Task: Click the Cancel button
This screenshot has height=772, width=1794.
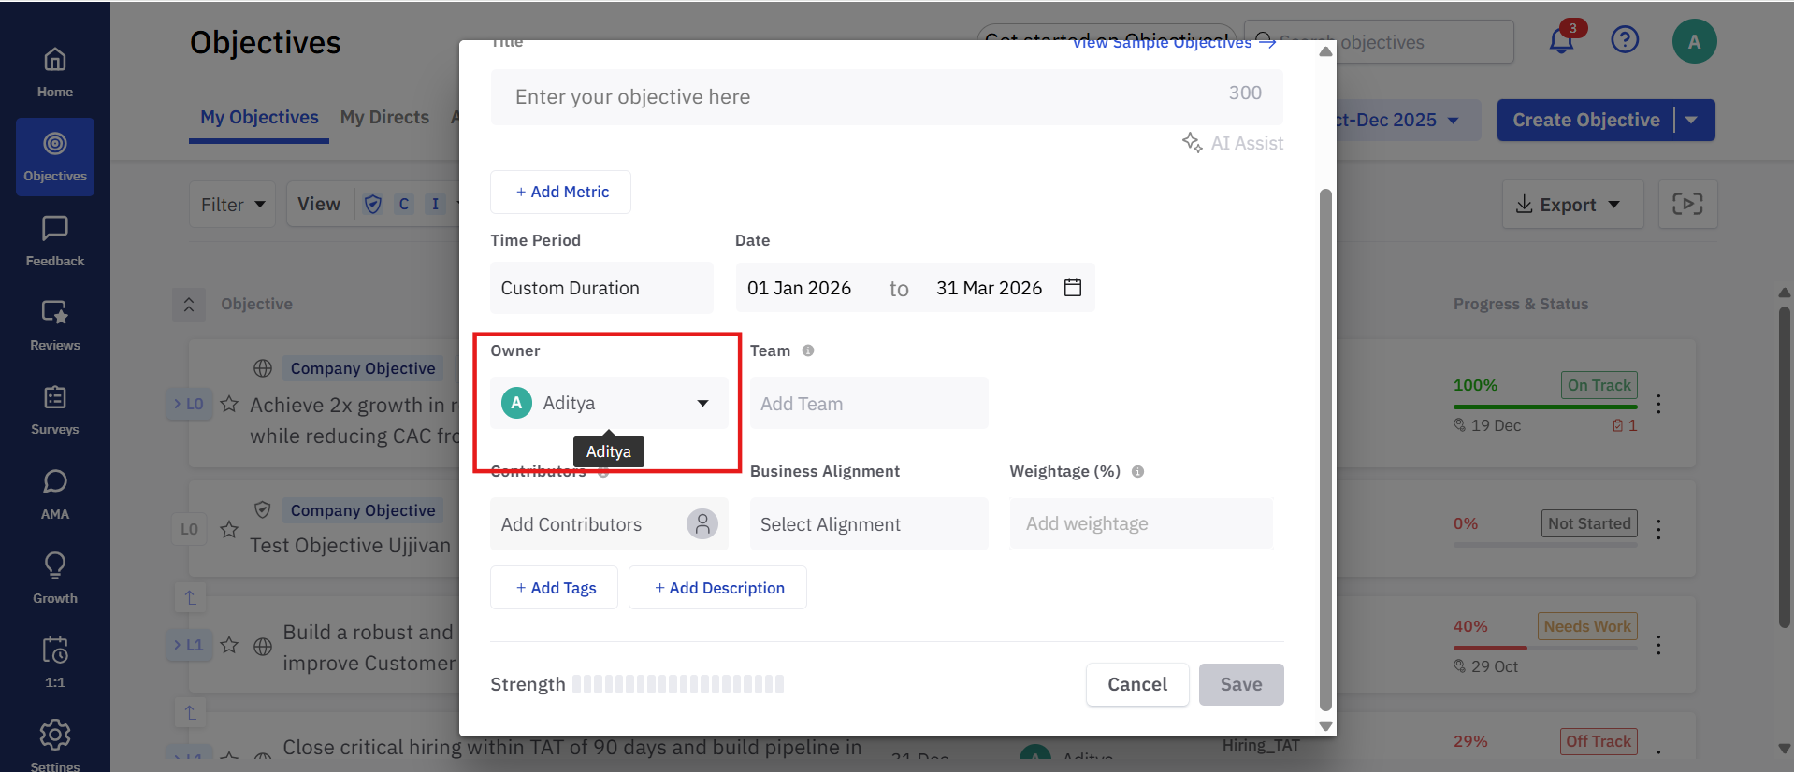Action: [1136, 684]
